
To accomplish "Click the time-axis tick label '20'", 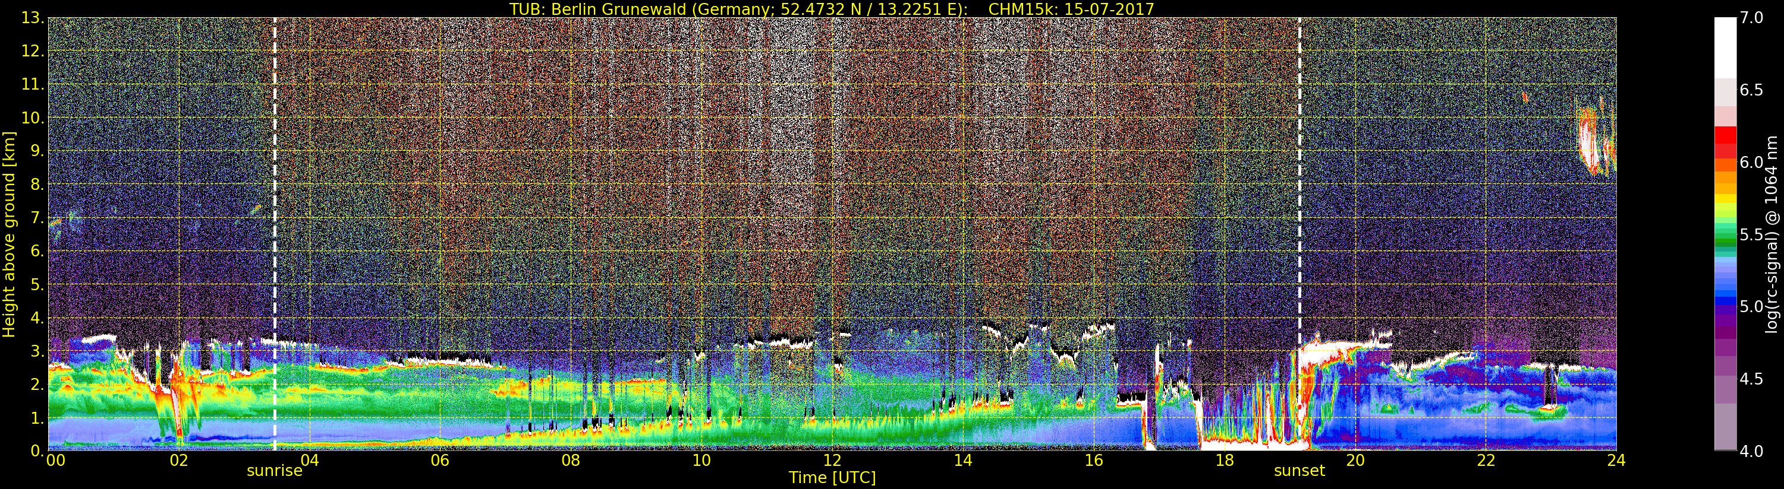I will click(x=1355, y=461).
